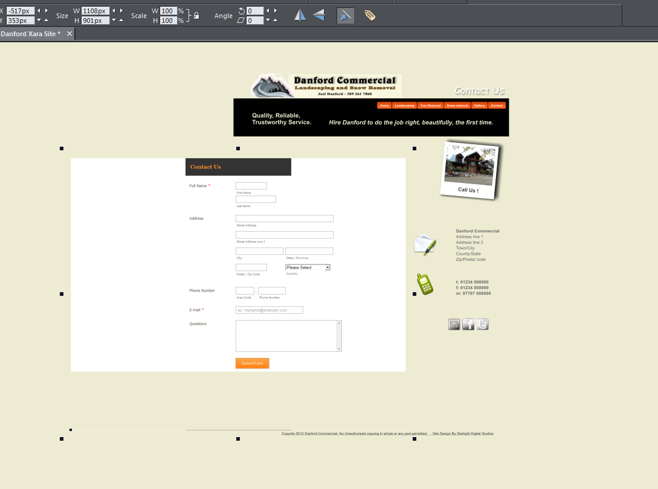Click the Gallery navigation button
Screen dimensions: 658x489
tap(479, 105)
